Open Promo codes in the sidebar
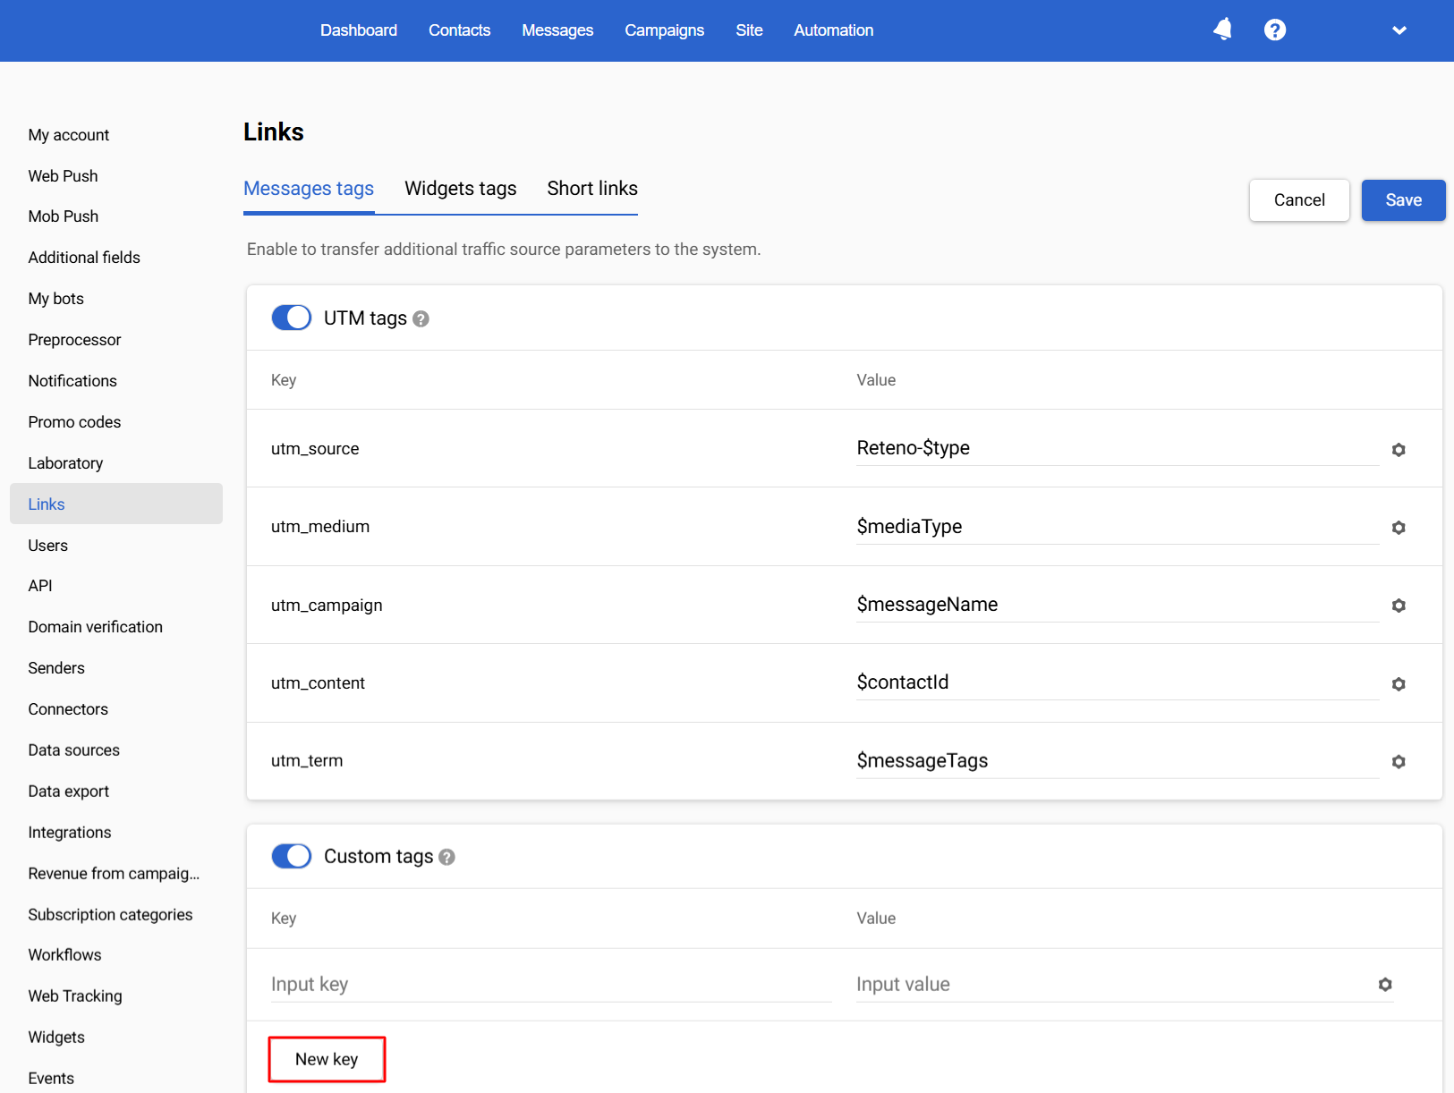 (x=74, y=422)
